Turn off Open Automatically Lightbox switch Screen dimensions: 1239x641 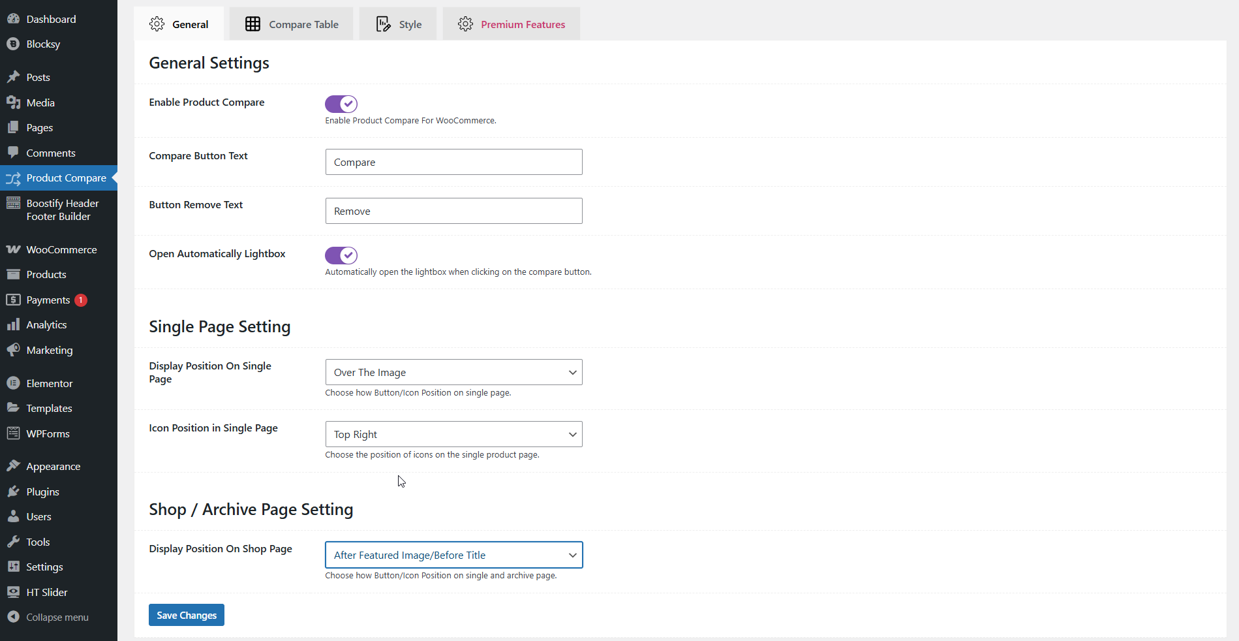[x=341, y=255]
